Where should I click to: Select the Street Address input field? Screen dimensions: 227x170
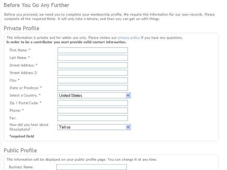tap(92, 65)
